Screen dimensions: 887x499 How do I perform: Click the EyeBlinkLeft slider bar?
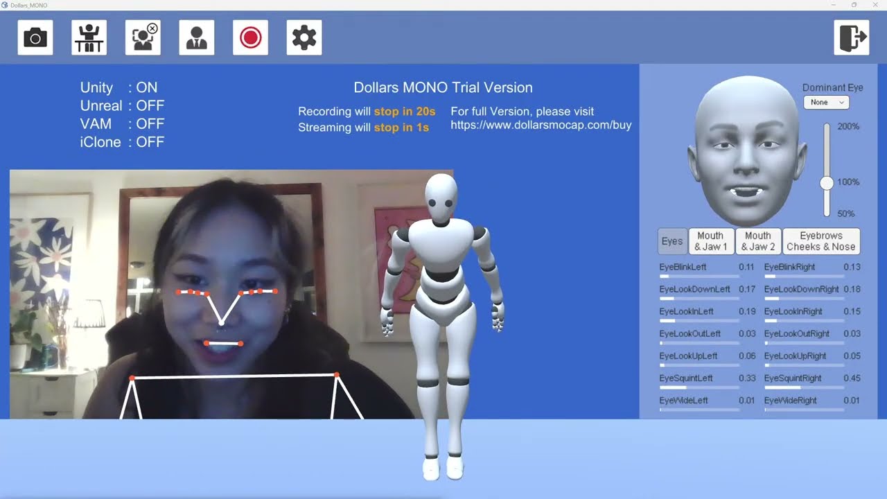[699, 276]
